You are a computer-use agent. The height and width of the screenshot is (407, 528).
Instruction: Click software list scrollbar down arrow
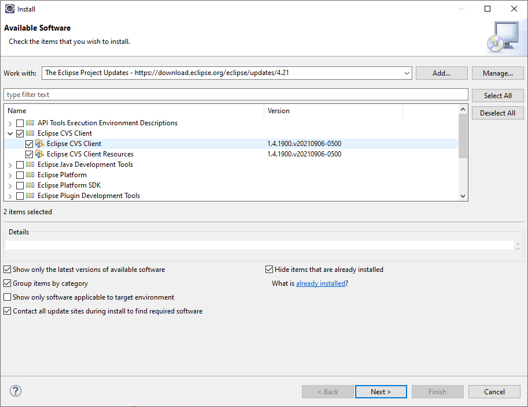pos(463,196)
